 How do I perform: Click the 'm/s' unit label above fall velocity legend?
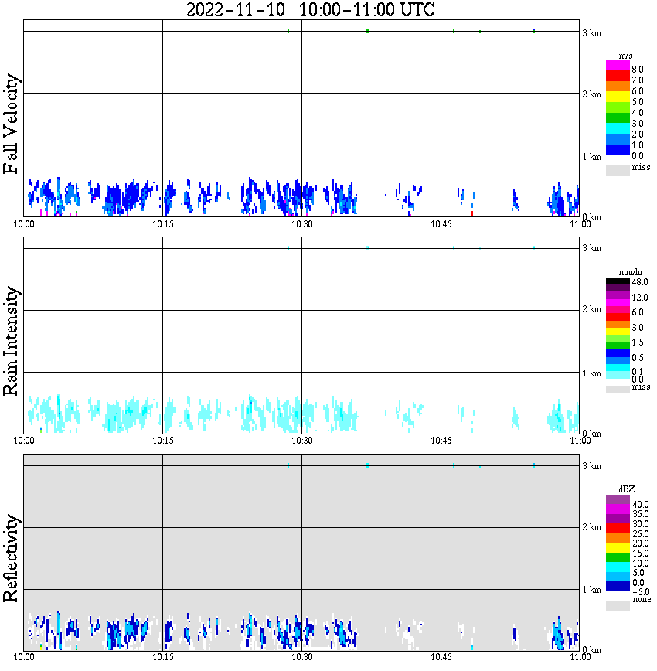point(625,56)
